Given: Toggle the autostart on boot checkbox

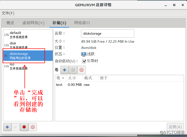Looking at the screenshot, I should click(x=84, y=61).
